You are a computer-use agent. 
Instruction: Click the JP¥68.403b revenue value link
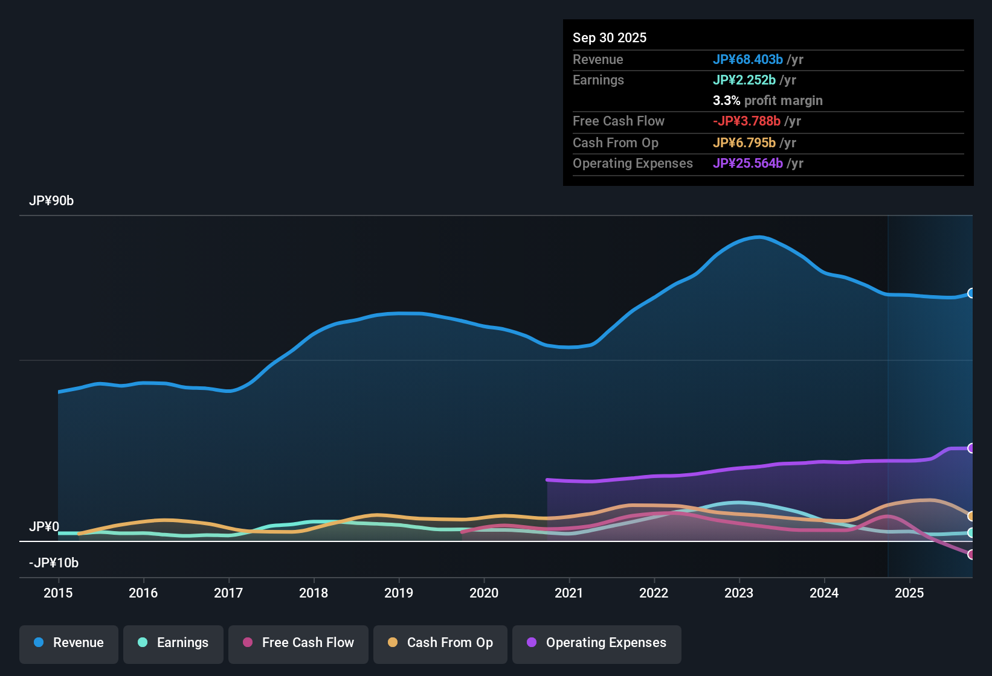click(x=749, y=60)
